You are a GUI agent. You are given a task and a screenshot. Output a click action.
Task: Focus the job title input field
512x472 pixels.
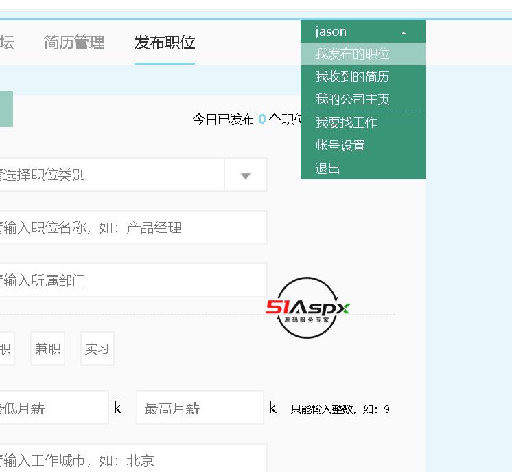pos(130,227)
